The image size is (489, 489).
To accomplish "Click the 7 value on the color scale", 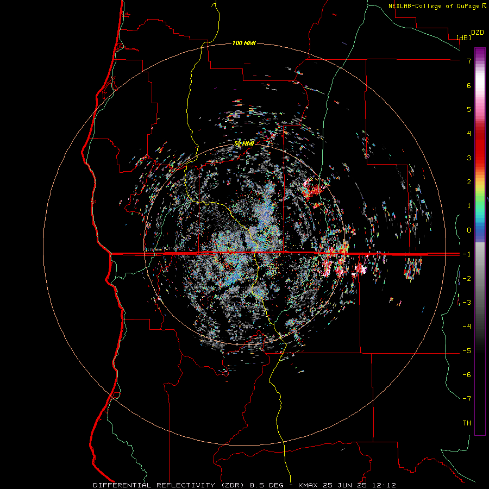I will 469,61.
